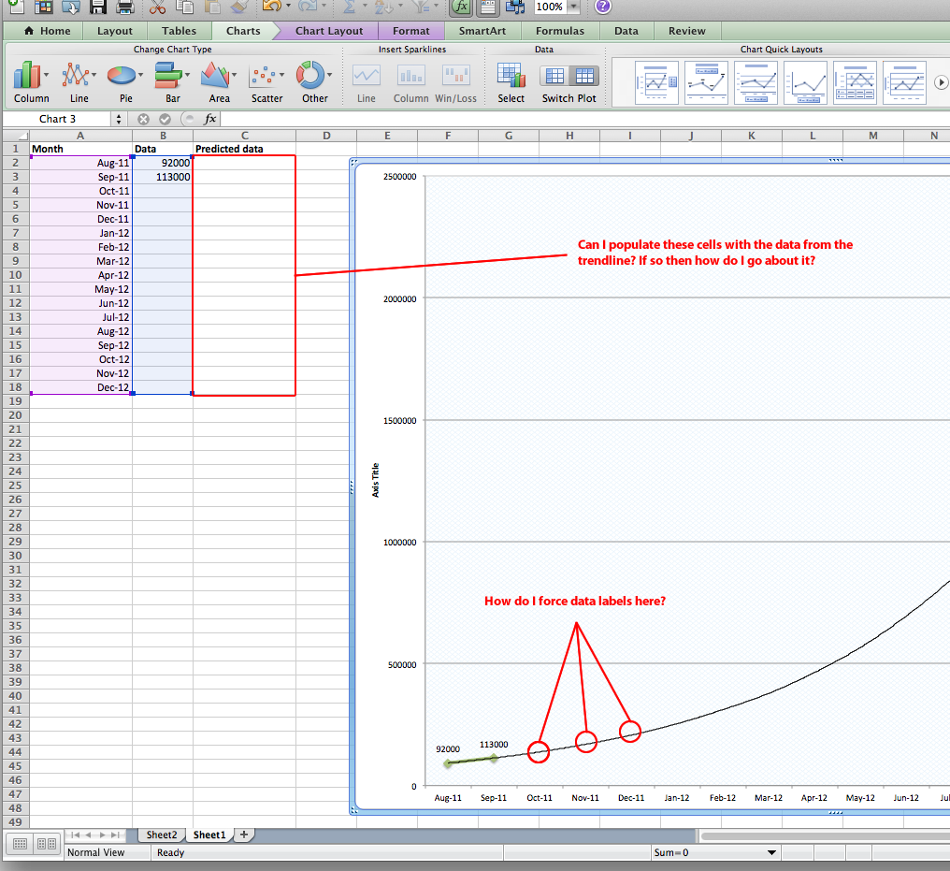Open the Help question mark icon
The image size is (950, 871).
[603, 7]
